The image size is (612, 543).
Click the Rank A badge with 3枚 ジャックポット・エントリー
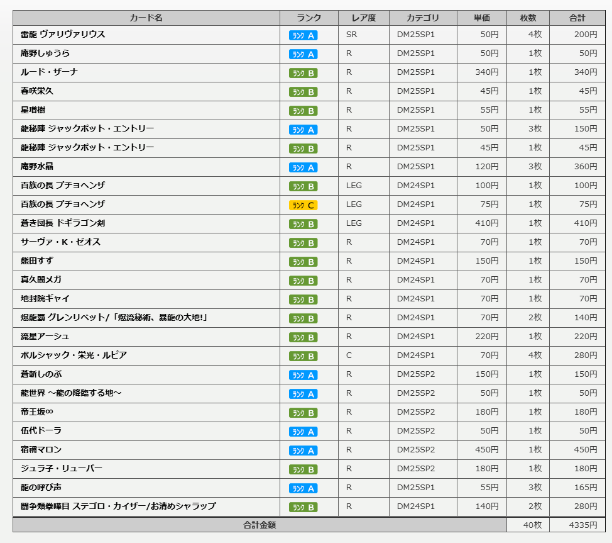(x=303, y=130)
